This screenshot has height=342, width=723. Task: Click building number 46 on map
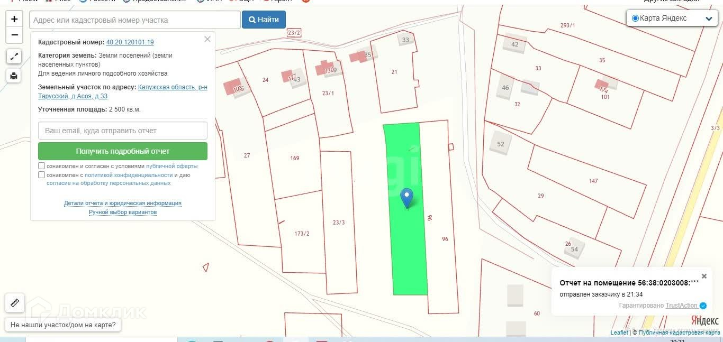point(505,88)
